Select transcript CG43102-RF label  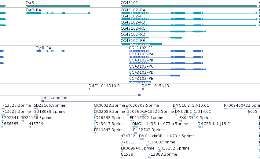click(x=133, y=16)
